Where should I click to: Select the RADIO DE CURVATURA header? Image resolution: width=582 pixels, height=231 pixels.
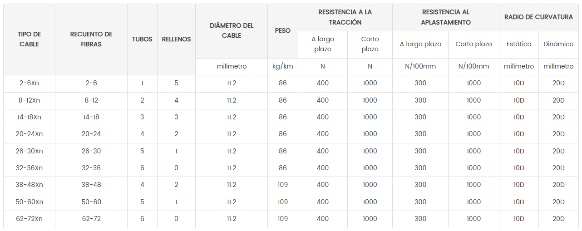pos(539,17)
